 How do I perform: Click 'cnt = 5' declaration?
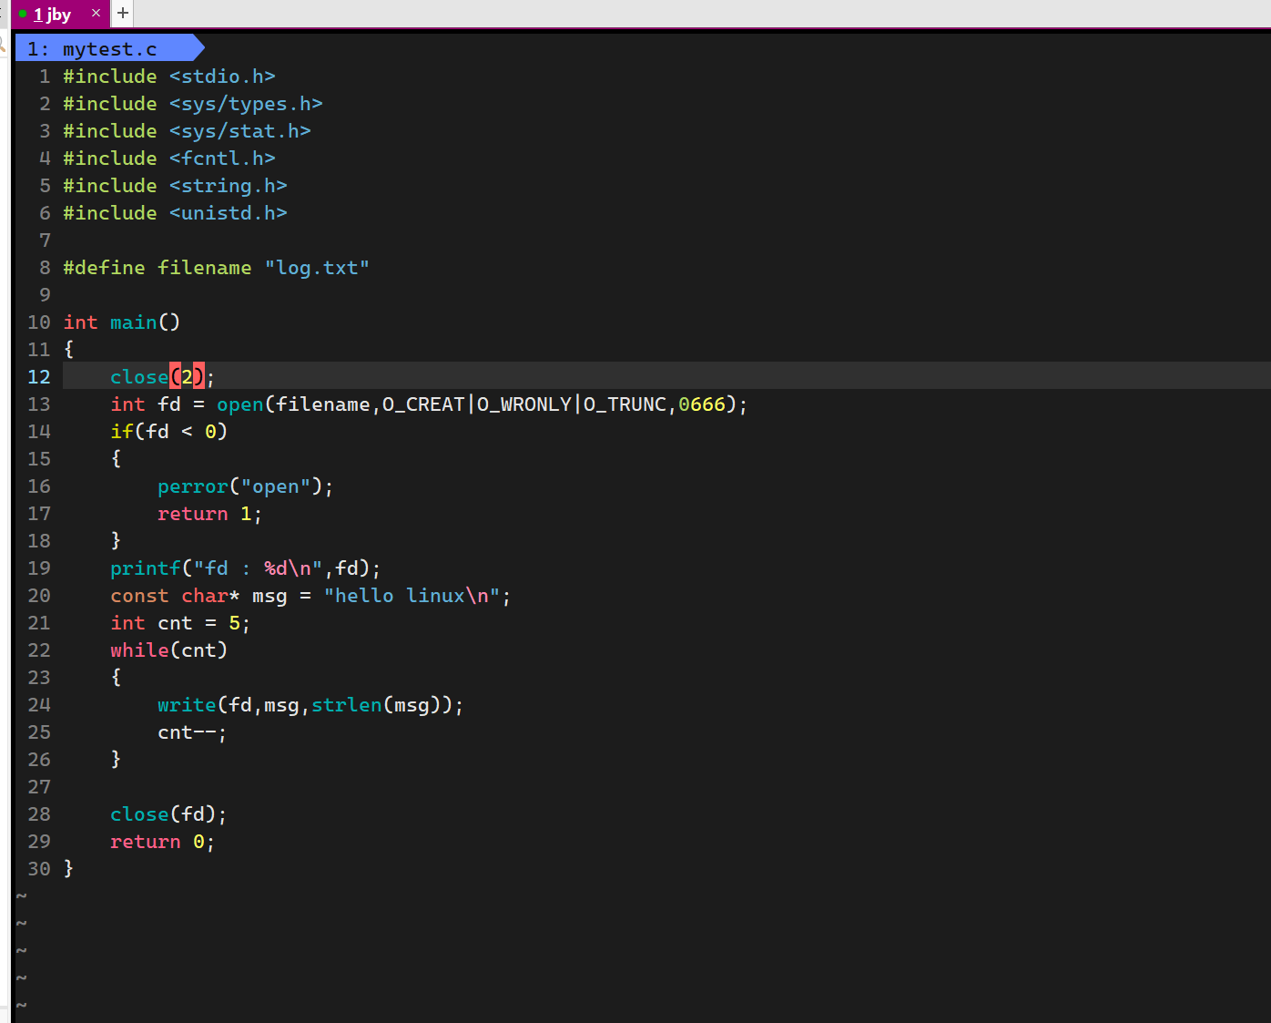pyautogui.click(x=198, y=623)
